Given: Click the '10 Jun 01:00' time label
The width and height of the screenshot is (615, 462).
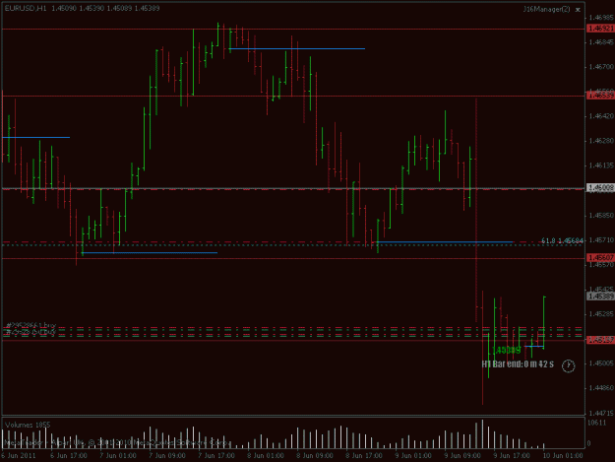Looking at the screenshot, I should 563,456.
